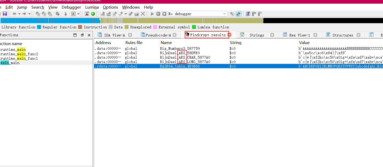Select the main_main function
383x167 pixels.
click(x=10, y=63)
